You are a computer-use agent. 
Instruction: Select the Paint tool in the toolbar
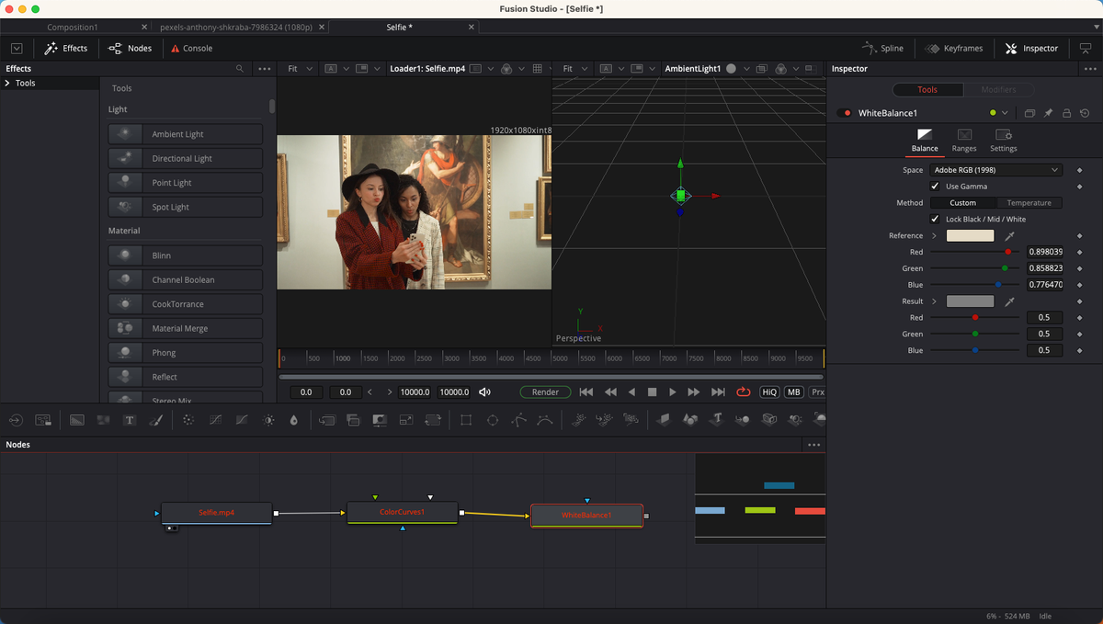[155, 420]
